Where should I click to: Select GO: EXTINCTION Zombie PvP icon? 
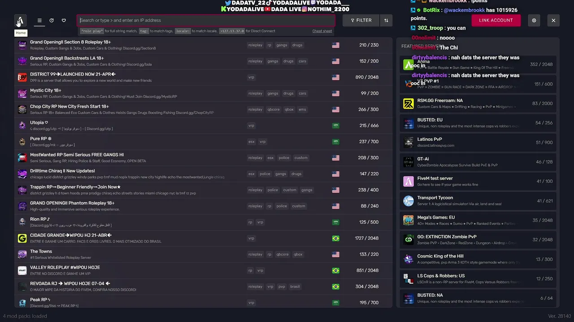[409, 240]
